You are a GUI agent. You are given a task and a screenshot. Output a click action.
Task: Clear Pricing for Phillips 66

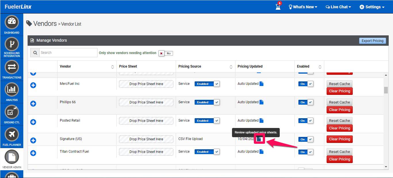pos(340,110)
